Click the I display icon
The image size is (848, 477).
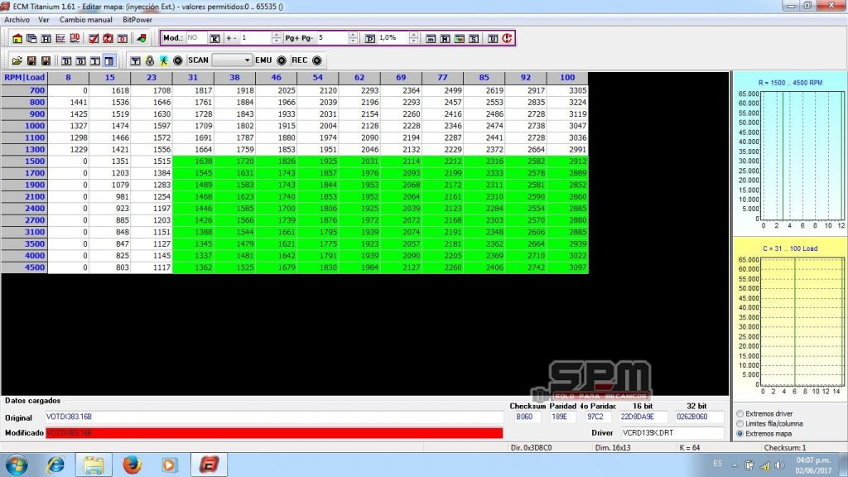click(95, 60)
